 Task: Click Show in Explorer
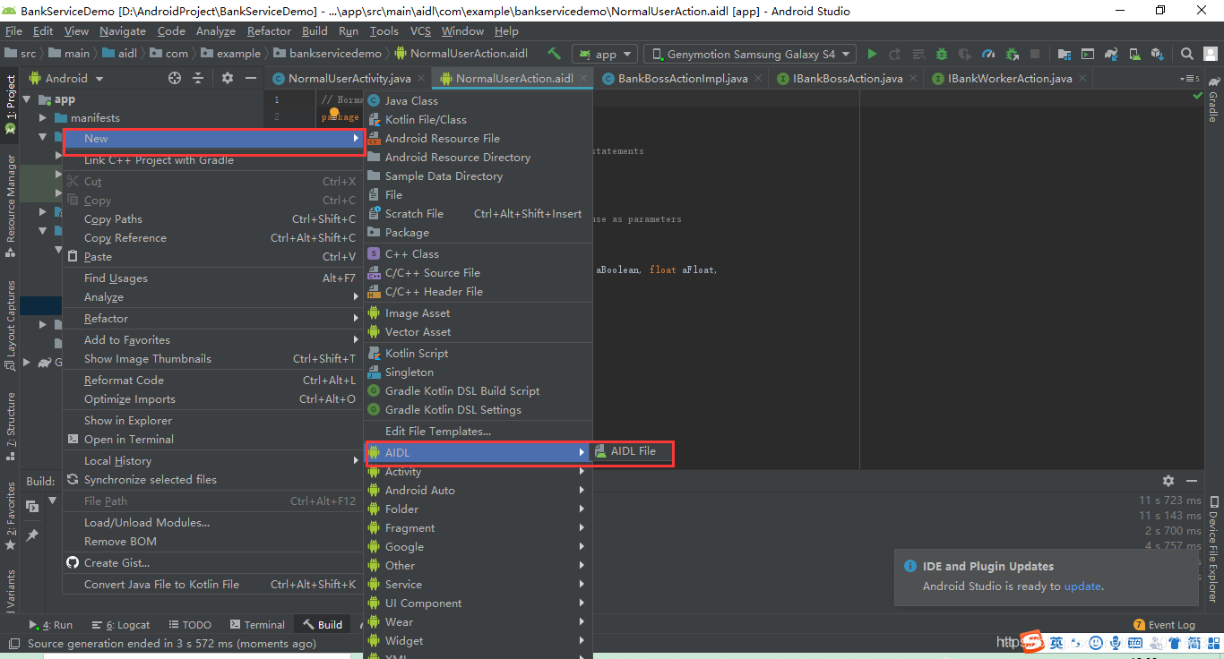(212, 421)
